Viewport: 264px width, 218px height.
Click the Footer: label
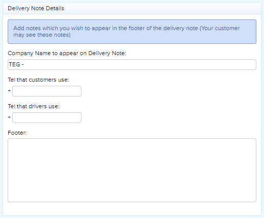(x=17, y=133)
